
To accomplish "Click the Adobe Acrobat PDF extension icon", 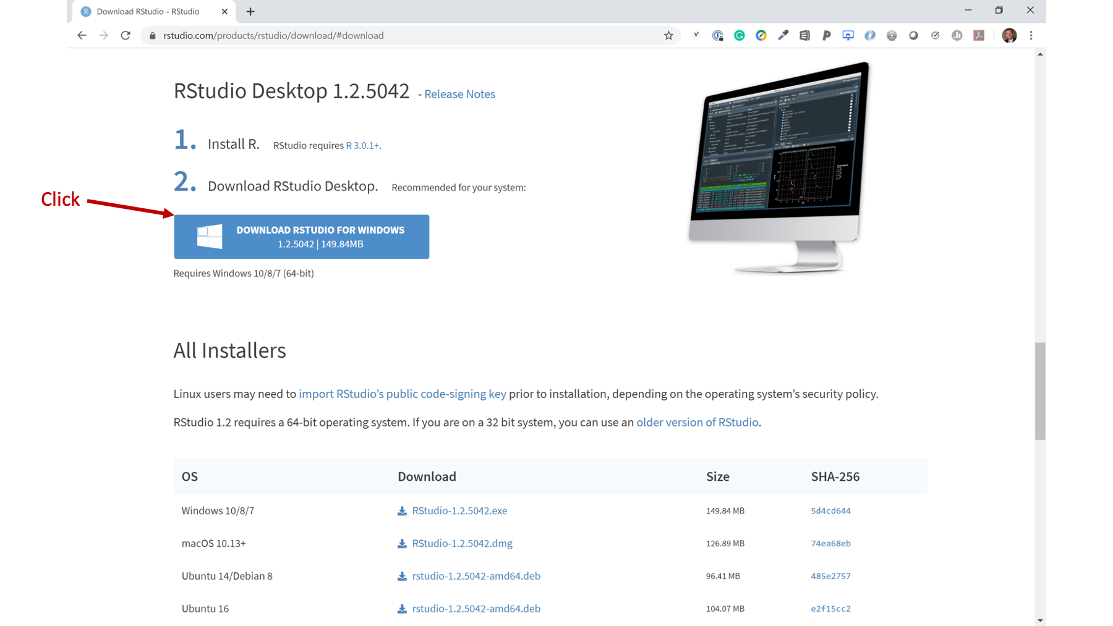I will pos(979,36).
